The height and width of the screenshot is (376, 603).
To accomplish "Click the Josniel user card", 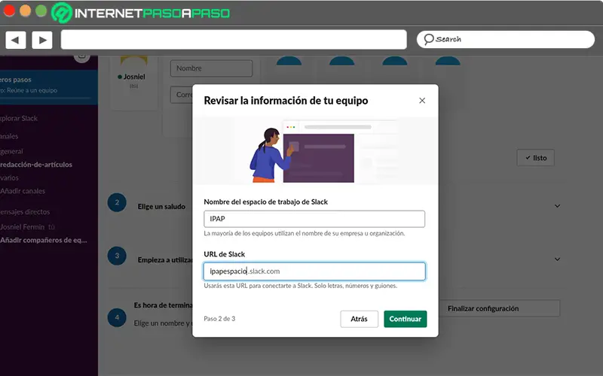I will 134,83.
